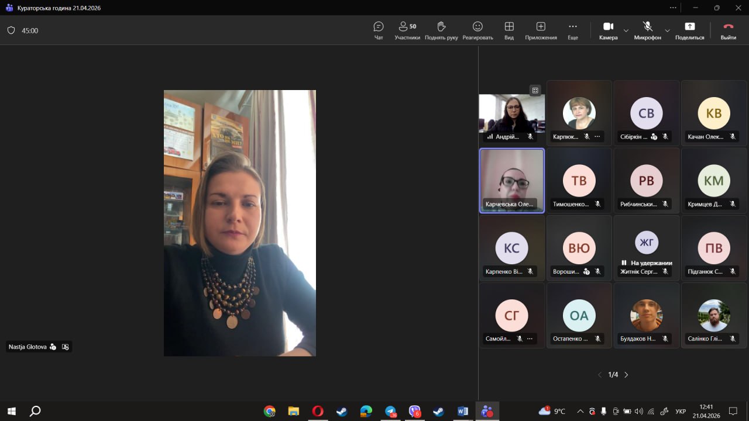The height and width of the screenshot is (421, 749).
Task: Unmute using the Микрофон button
Action: (x=647, y=30)
